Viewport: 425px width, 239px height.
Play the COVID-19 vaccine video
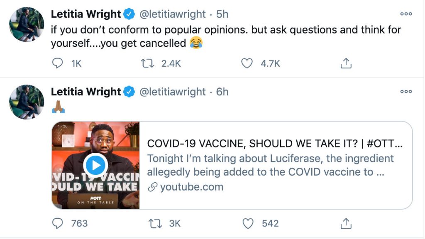(x=95, y=166)
